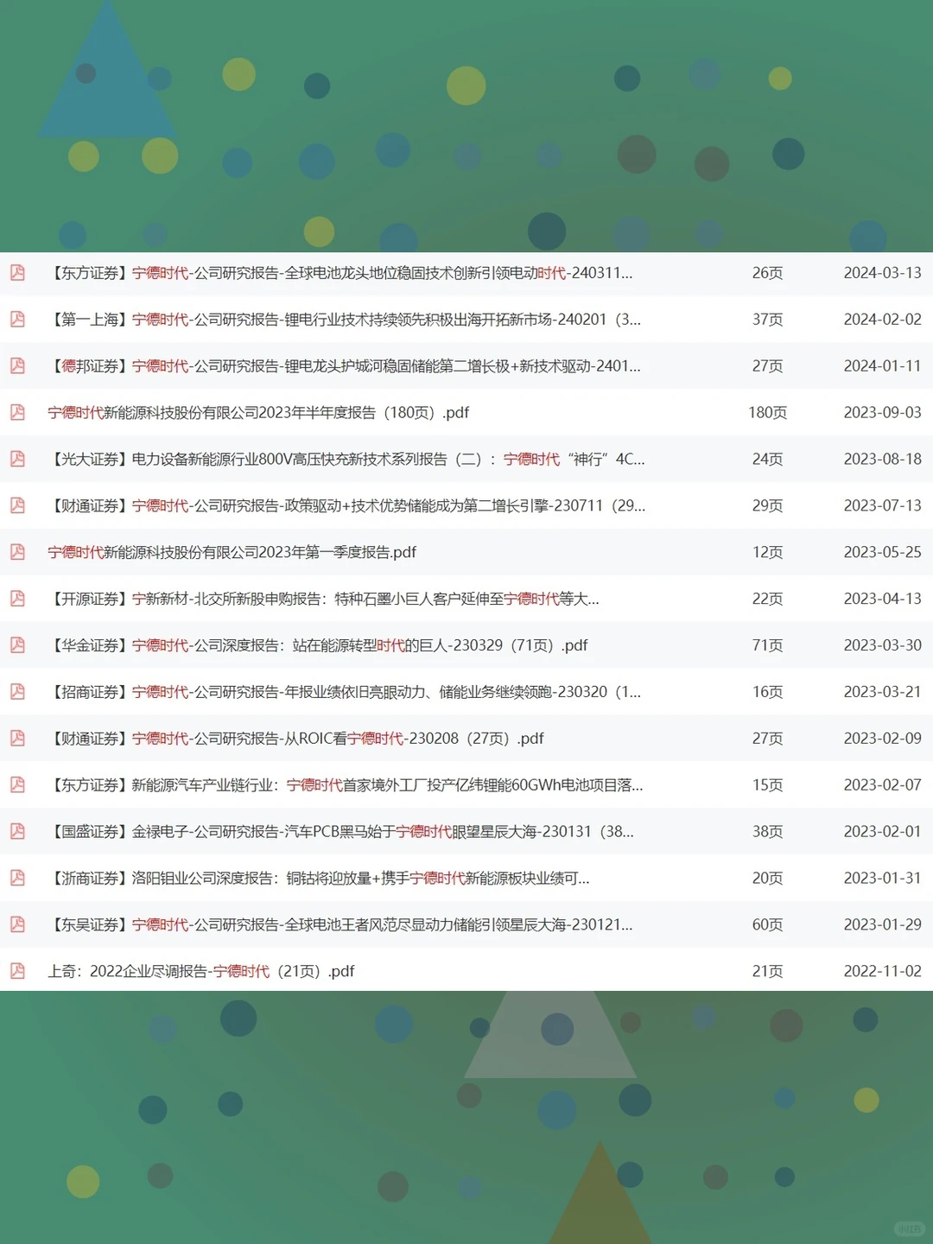The height and width of the screenshot is (1244, 933).
Task: Open 第一上海 锂电行业技术持续领先 report
Action: [345, 320]
